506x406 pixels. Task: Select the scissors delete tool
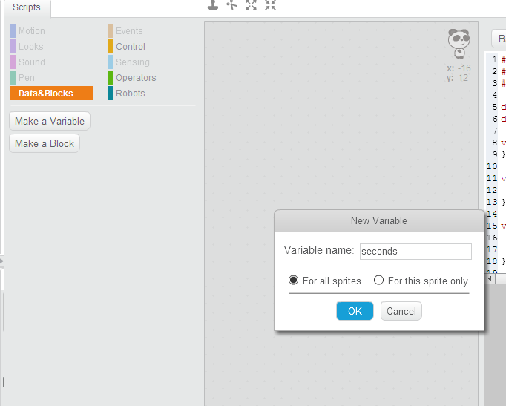coord(231,5)
